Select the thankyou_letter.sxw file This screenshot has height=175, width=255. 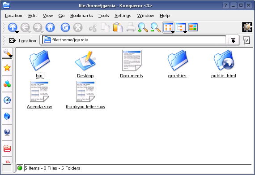[x=85, y=95]
